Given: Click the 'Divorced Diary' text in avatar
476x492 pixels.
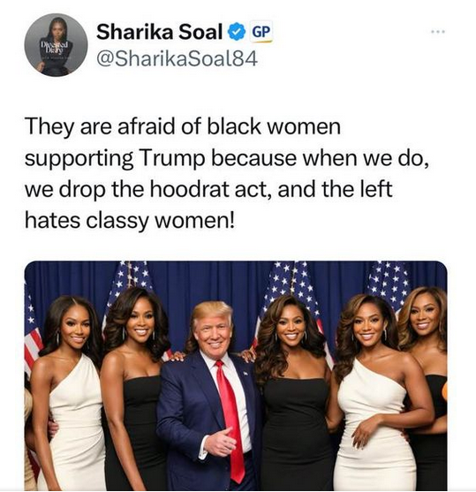Looking at the screenshot, I should pos(56,47).
